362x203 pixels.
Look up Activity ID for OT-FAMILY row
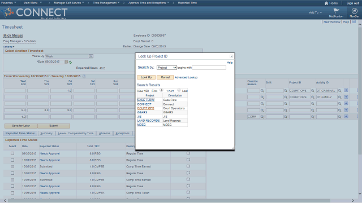(x=339, y=98)
